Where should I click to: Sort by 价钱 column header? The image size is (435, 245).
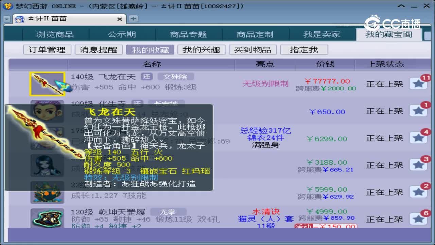325,64
